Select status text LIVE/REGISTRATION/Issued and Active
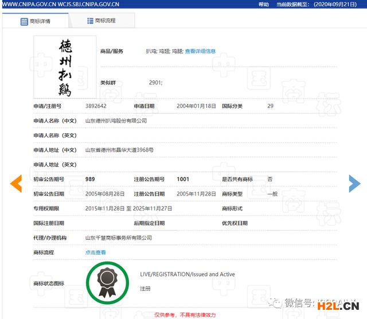This screenshot has width=367, height=319. [188, 274]
